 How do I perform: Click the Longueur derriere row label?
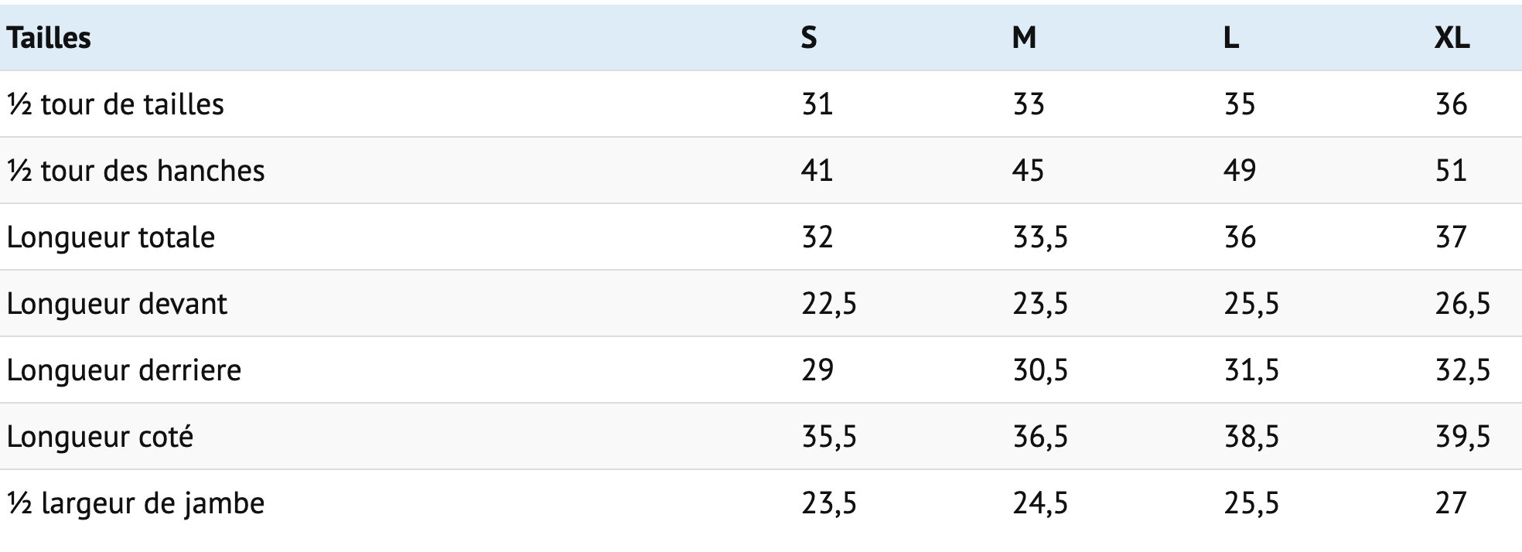click(124, 370)
